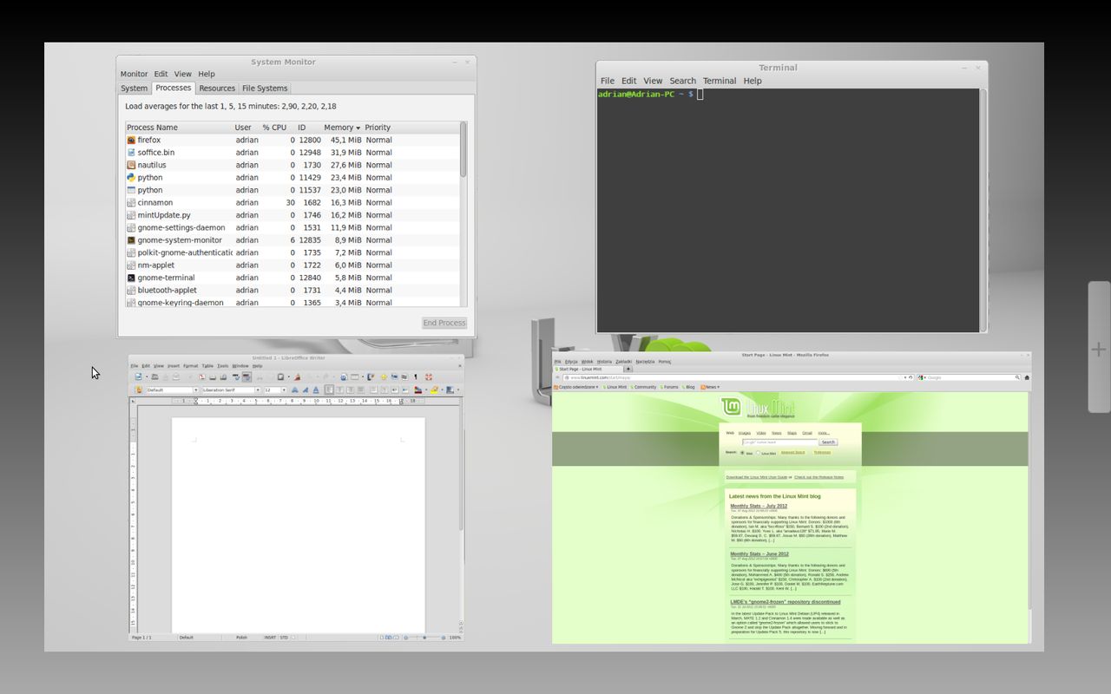Click Export as PDF icon in Writer
Viewport: 1111px width, 694px height.
pos(201,376)
